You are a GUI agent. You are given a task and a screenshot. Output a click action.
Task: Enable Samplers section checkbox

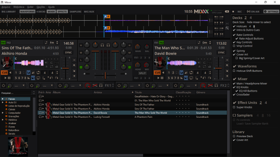[x=234, y=116]
